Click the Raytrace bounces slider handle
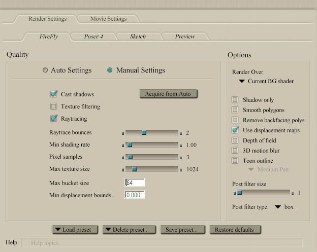Image resolution: width=317 pixels, height=252 pixels. click(x=144, y=133)
